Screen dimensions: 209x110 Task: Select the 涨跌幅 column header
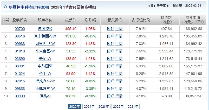pos(90,20)
